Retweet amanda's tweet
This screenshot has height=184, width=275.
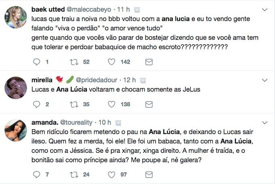74,175
